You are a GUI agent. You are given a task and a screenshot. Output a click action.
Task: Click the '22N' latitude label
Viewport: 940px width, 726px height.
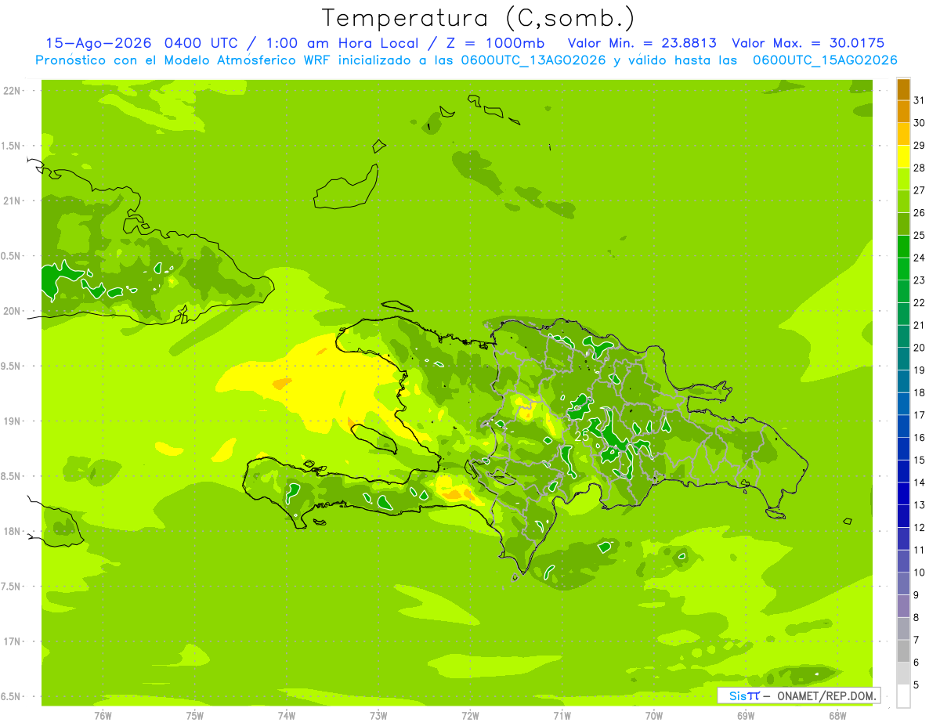pos(12,91)
